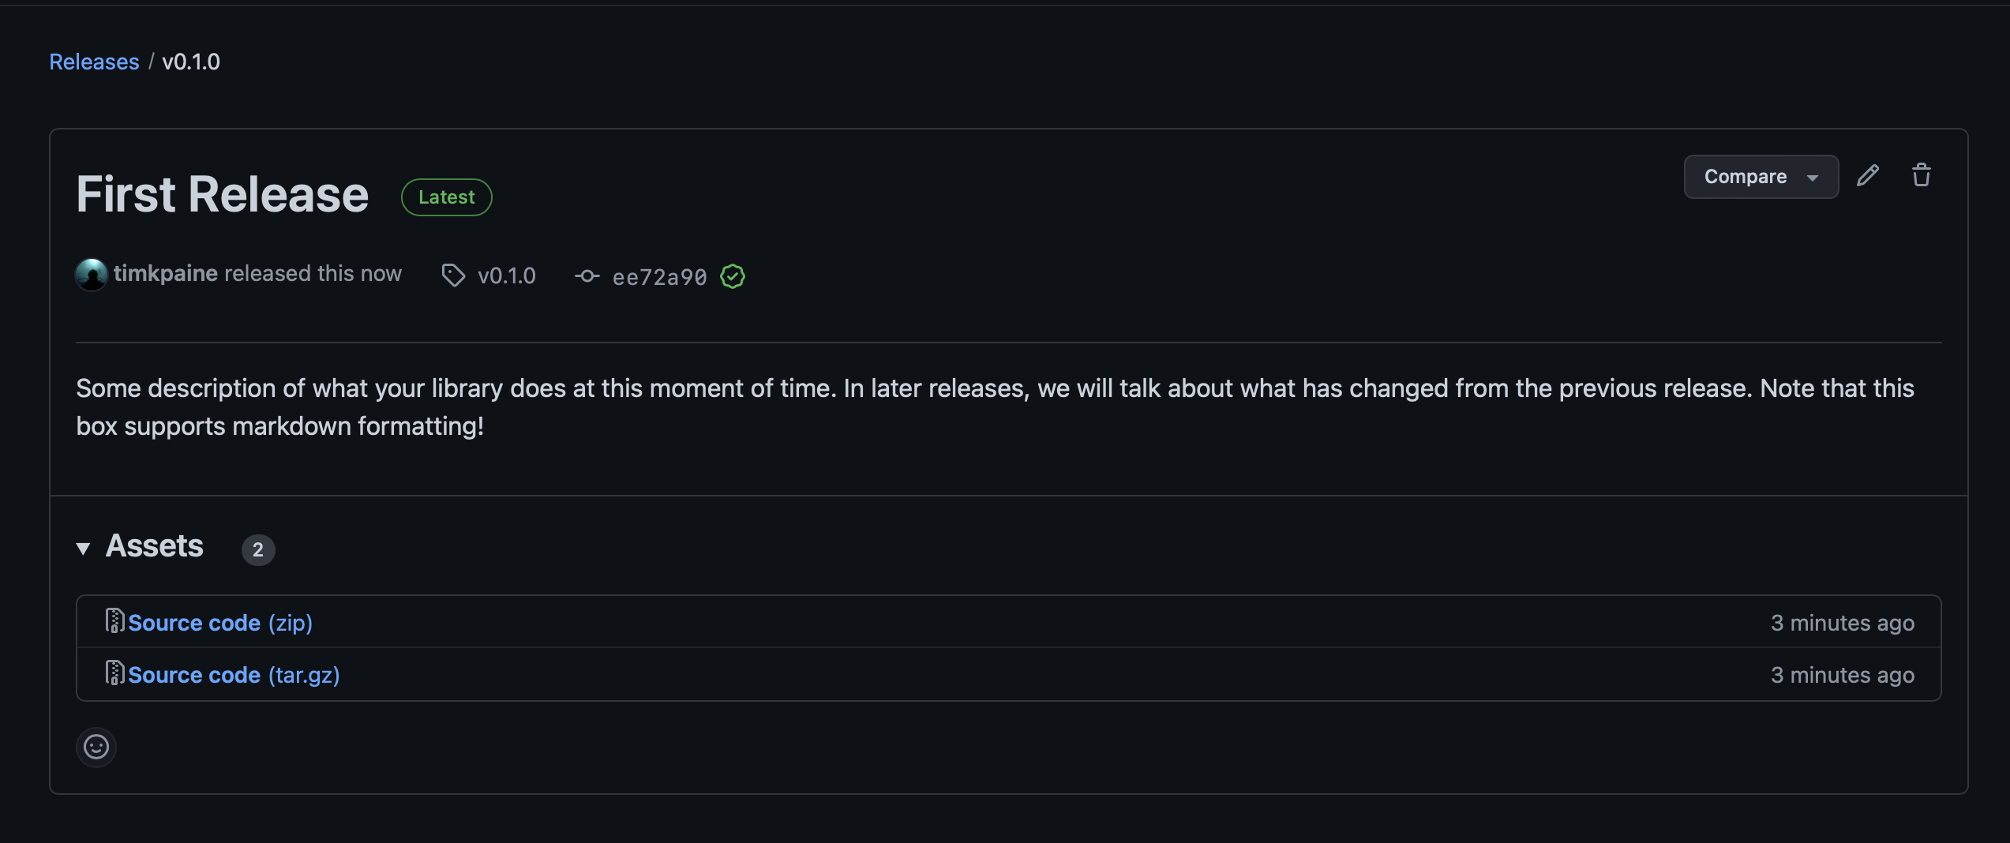
Task: Delete the release using the trash icon
Action: [1922, 175]
